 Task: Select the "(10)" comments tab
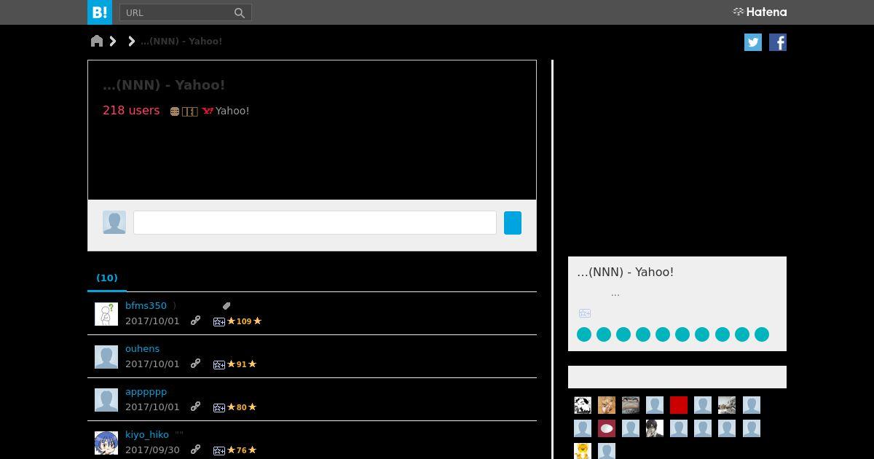tap(107, 278)
